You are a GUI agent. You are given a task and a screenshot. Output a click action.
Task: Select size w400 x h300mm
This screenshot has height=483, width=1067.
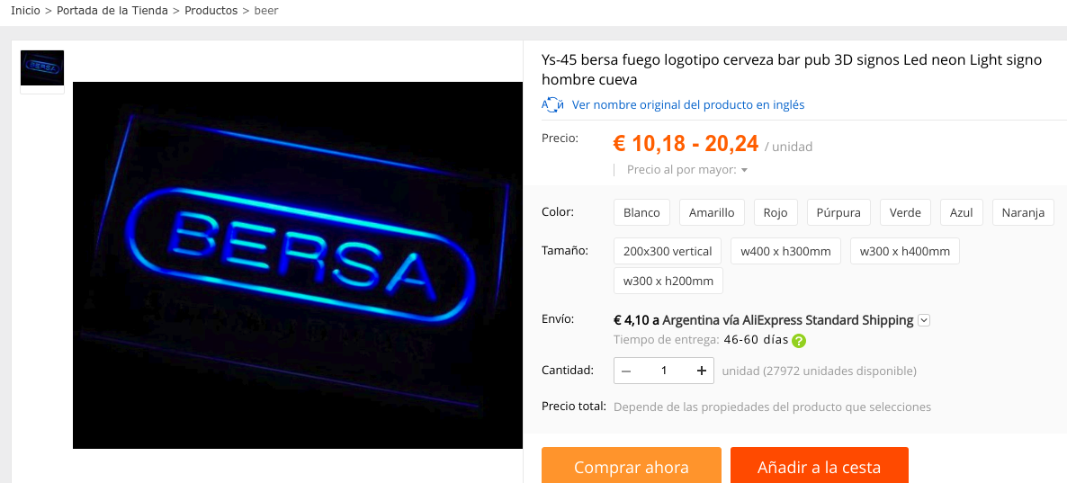[x=786, y=251]
